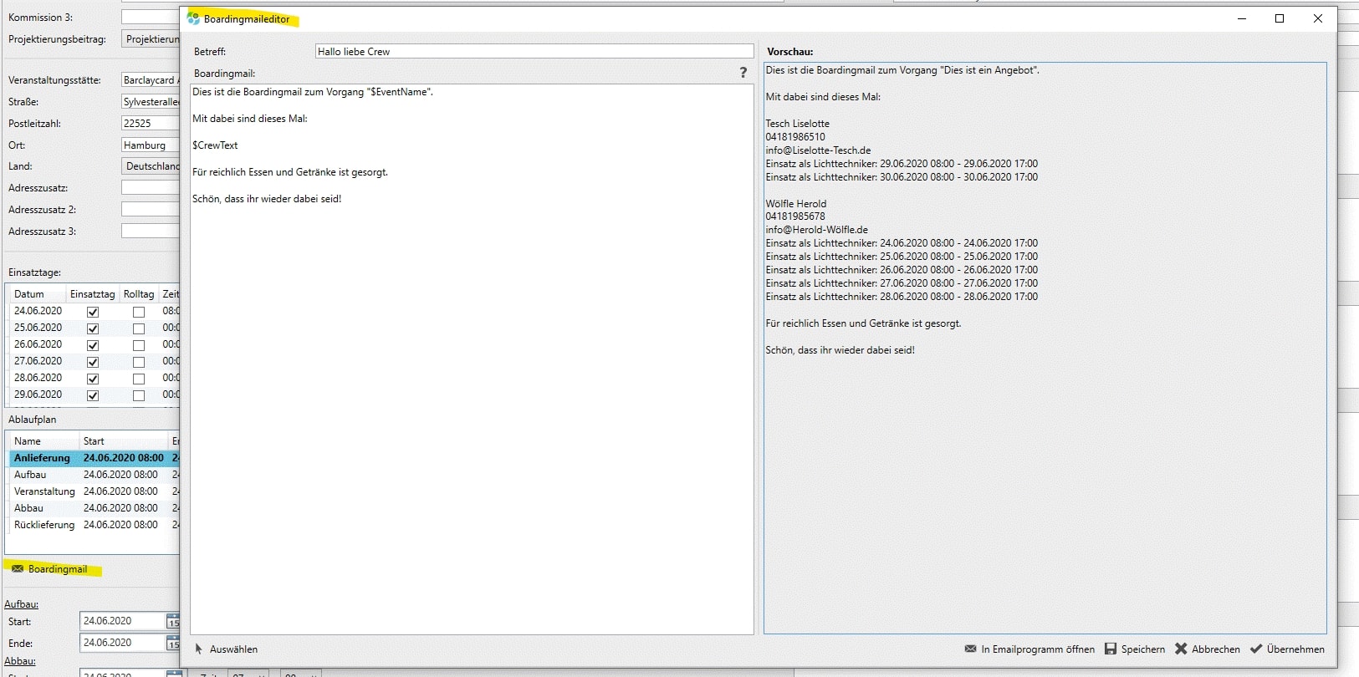Click the Adresszusatz 3 input field
Image resolution: width=1359 pixels, height=677 pixels.
click(x=151, y=231)
